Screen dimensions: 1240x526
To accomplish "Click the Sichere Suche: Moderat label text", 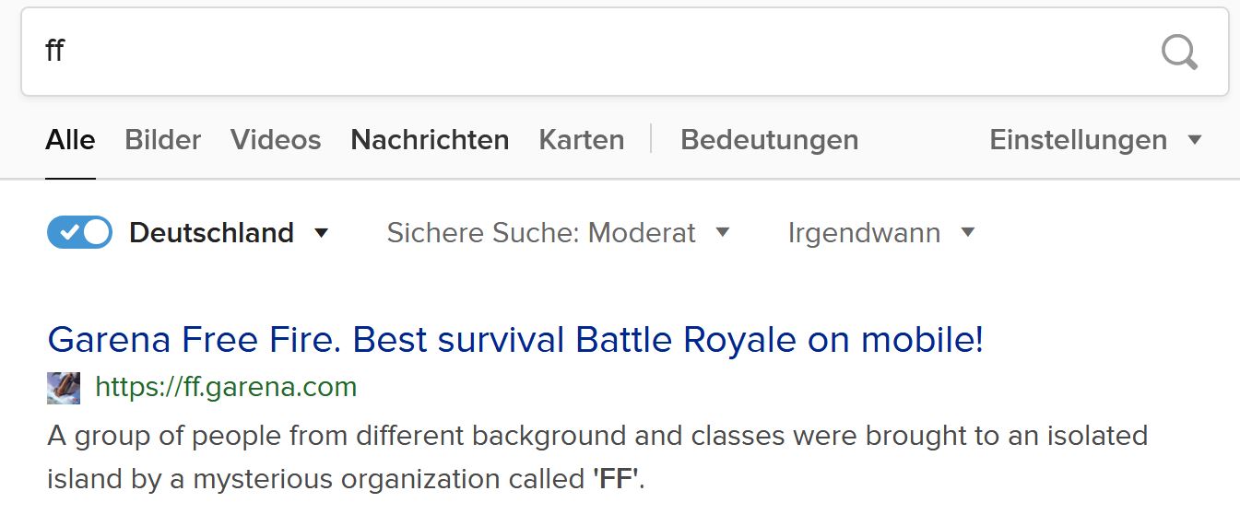I will click(x=541, y=233).
